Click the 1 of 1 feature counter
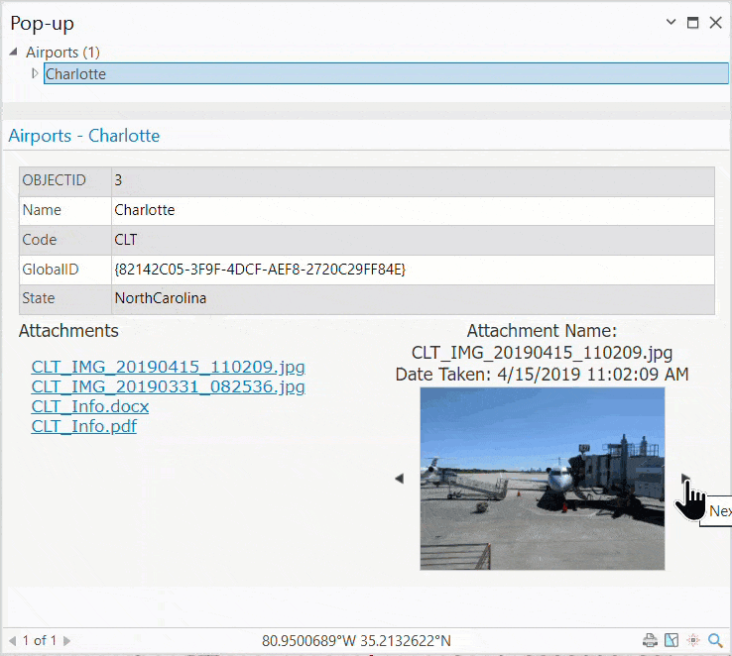The image size is (732, 656). (40, 640)
